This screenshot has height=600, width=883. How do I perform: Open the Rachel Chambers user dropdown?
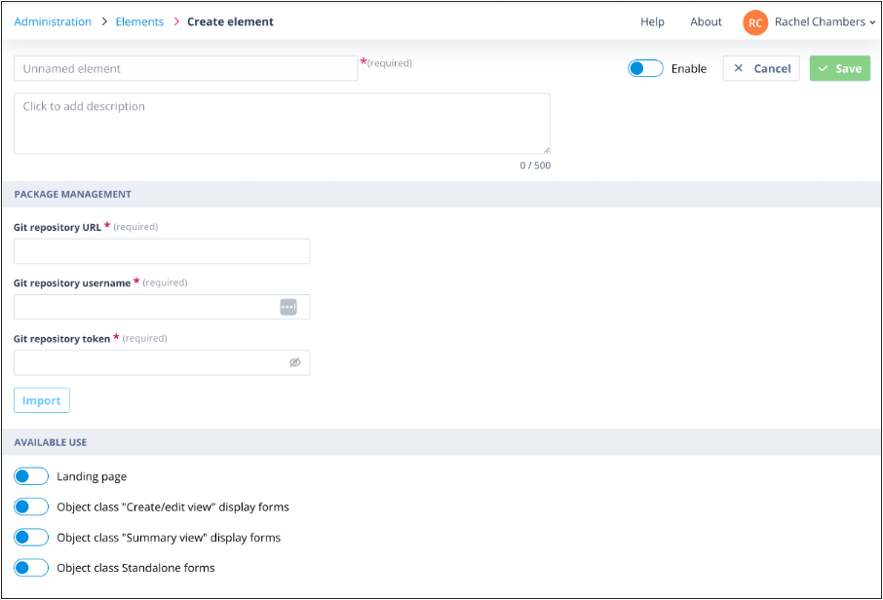click(825, 22)
